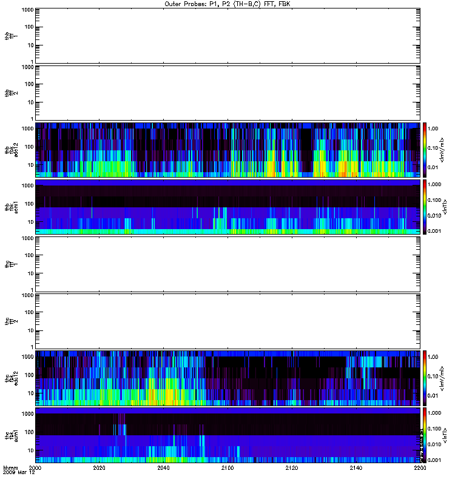
Task: Click the '<|mV/m|>' unit label of thb edc12 color bar
Action: pos(442,150)
